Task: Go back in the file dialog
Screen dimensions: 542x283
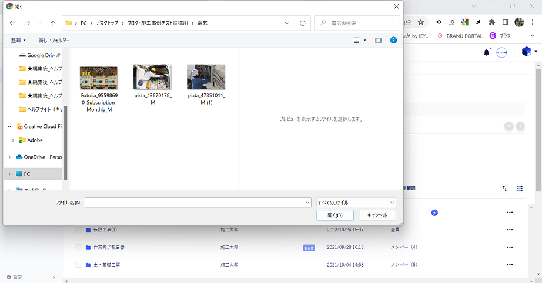Action: (12, 23)
